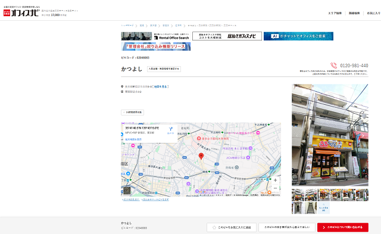
Task: Open area search in header menu
Action: click(335, 13)
